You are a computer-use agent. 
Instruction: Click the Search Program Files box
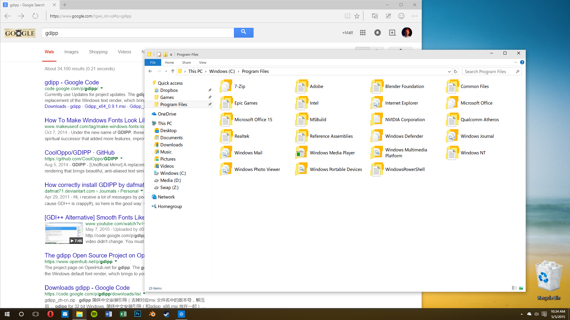pos(492,71)
